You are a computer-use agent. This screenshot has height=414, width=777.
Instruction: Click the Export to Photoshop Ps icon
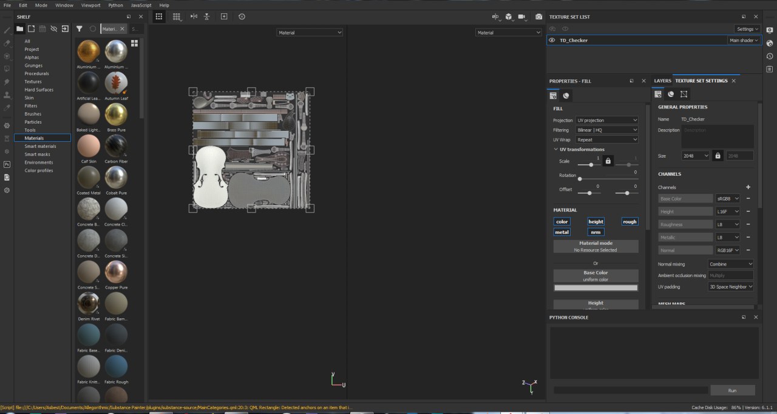coord(7,164)
